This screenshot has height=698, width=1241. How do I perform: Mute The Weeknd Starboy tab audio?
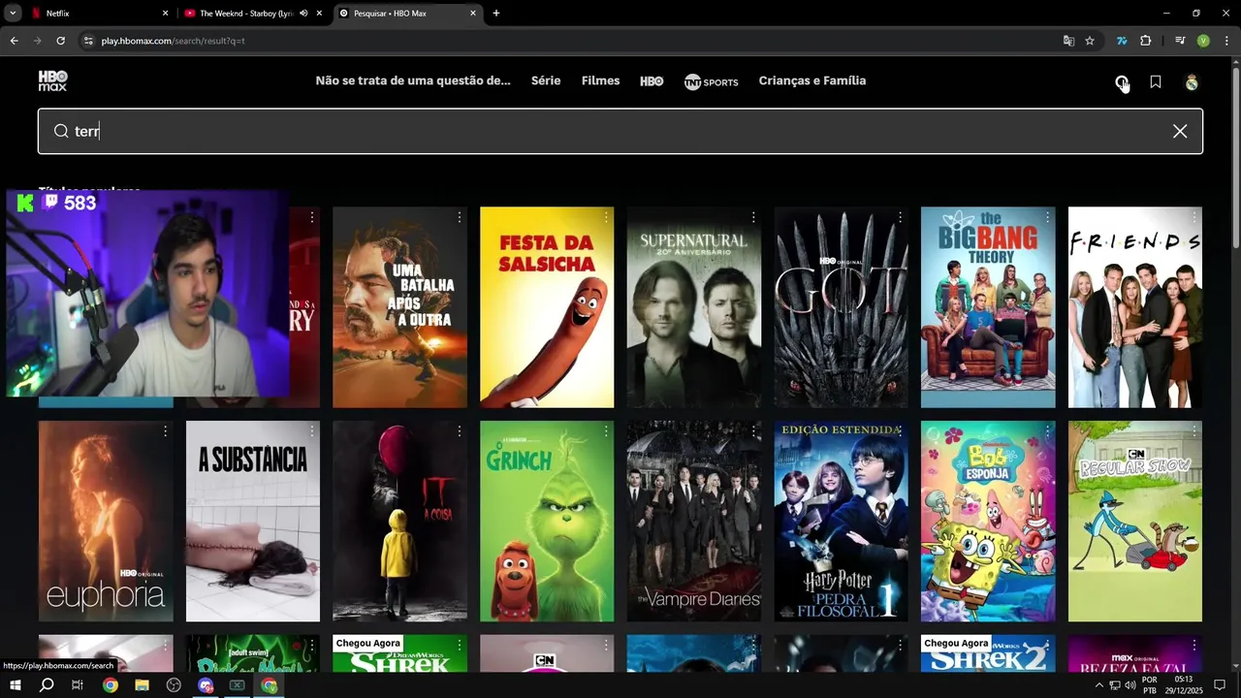pos(303,14)
